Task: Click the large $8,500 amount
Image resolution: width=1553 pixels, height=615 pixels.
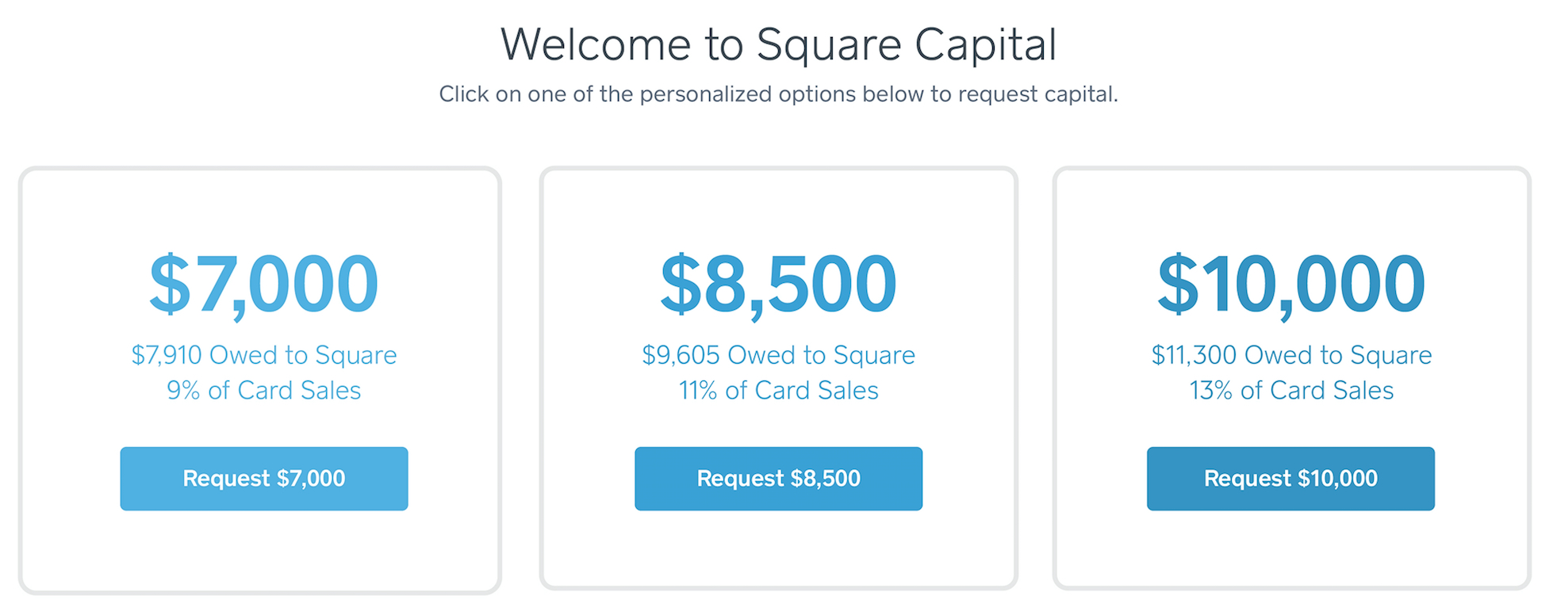Action: [778, 284]
